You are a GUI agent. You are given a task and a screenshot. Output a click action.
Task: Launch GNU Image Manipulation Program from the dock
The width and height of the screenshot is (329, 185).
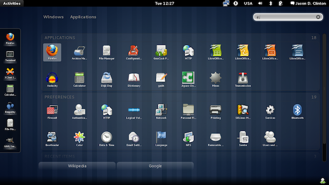click(x=10, y=142)
